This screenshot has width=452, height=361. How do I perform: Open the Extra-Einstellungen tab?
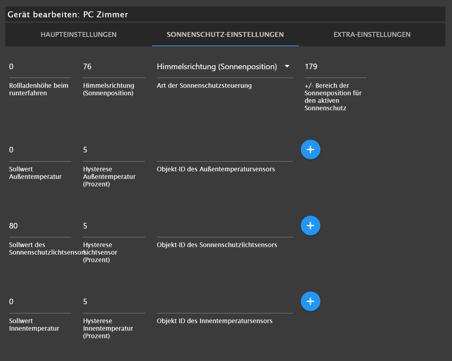click(372, 35)
